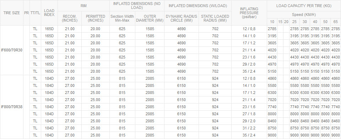The image size is (341, 139).
Task: Click the PR column header
Action: 26,13
